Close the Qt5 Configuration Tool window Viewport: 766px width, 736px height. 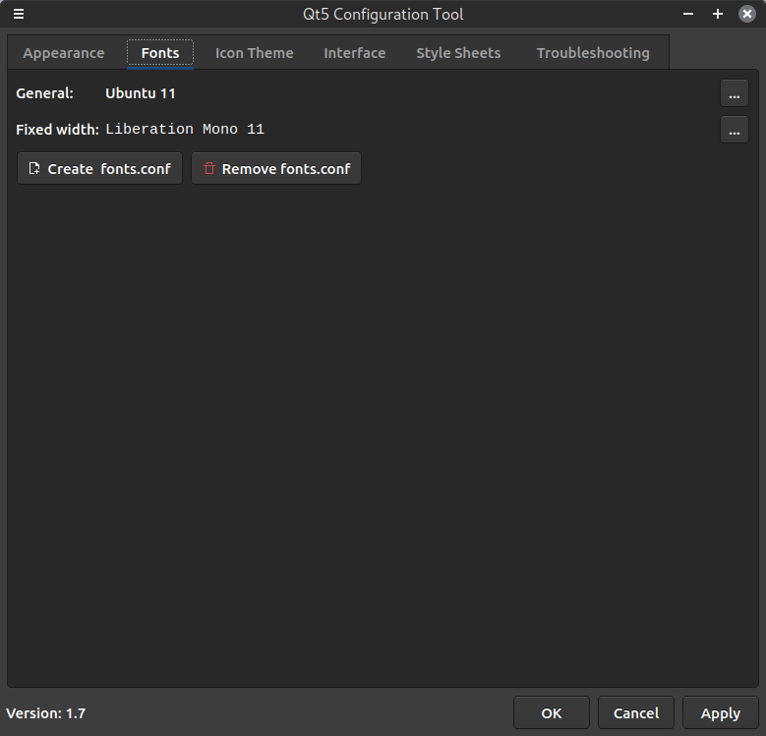point(746,15)
